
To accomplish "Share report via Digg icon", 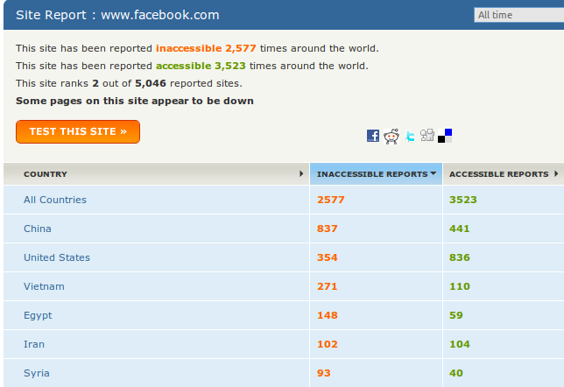I will click(427, 135).
